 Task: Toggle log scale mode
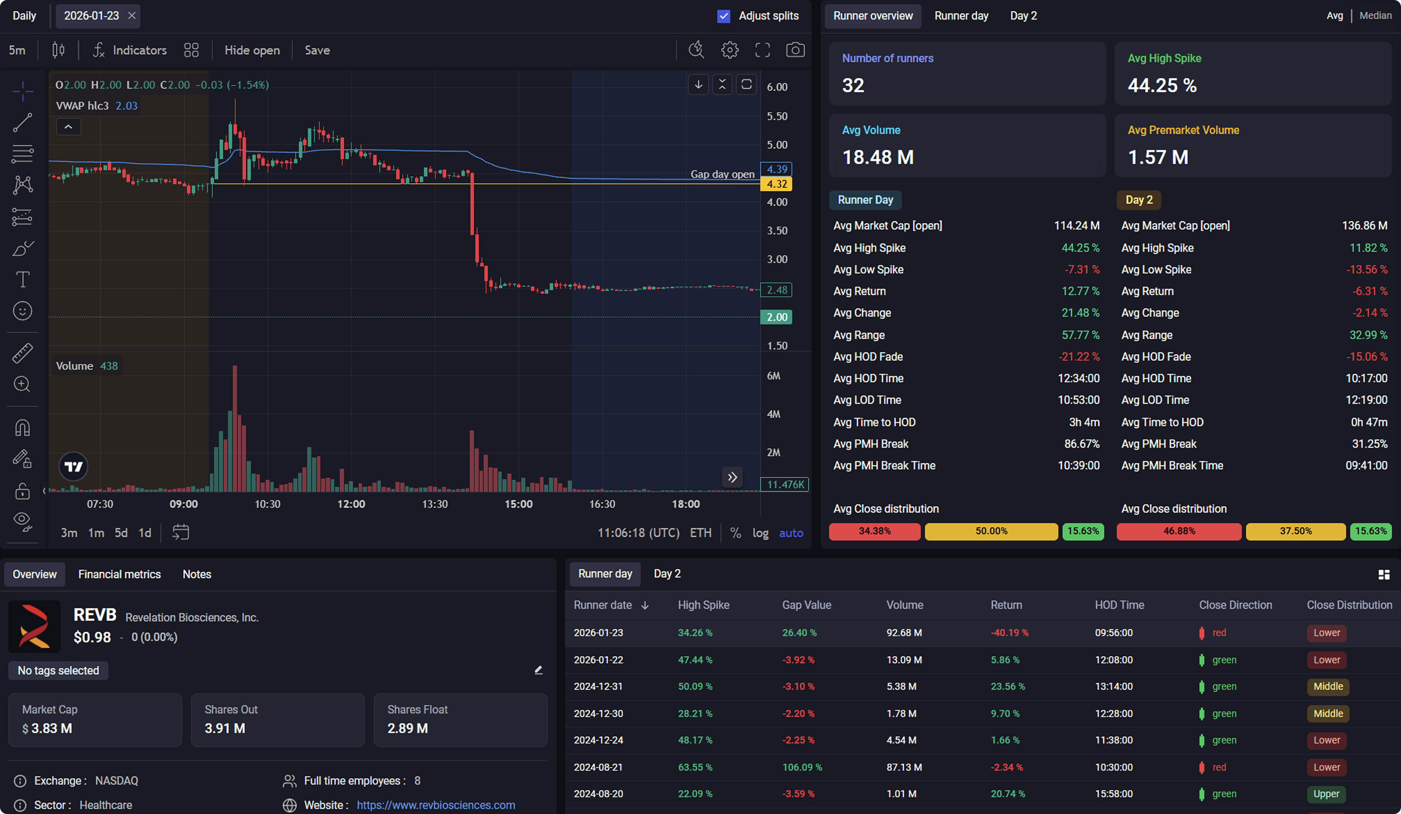click(x=760, y=533)
